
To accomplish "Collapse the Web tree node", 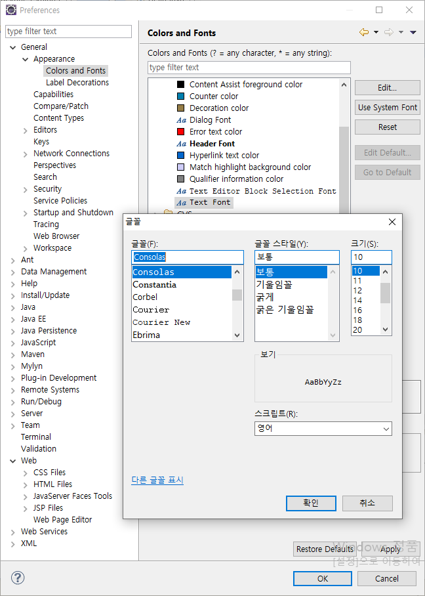I will click(13, 461).
